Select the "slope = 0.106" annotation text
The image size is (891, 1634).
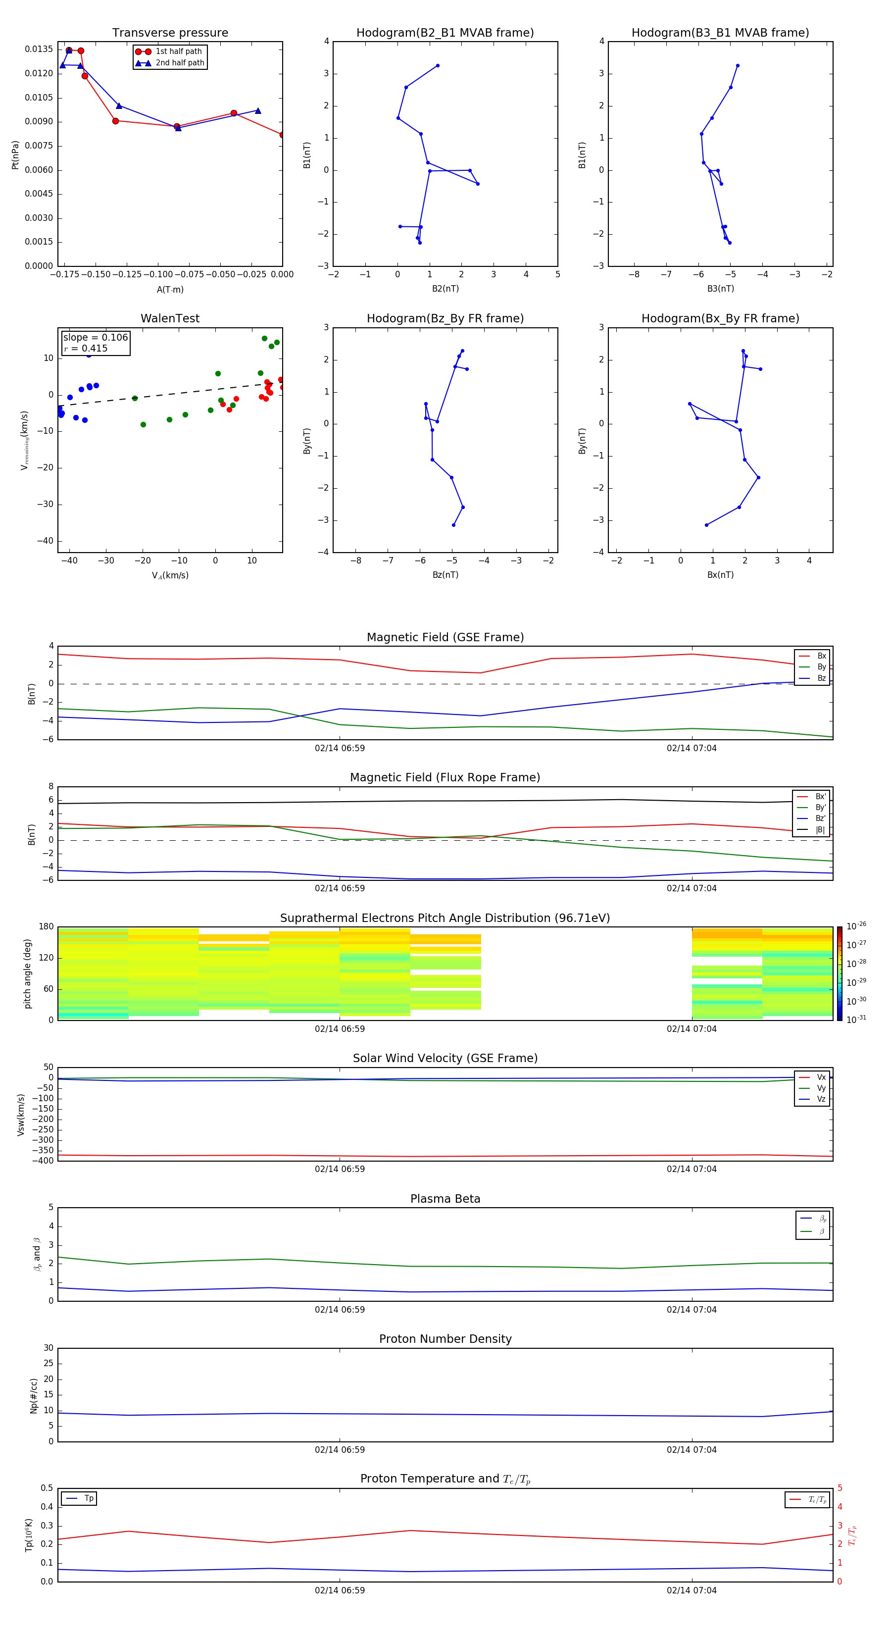point(96,338)
